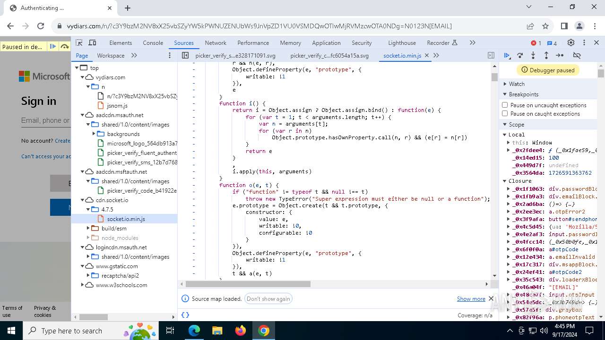Toggle the debugger sidebar icon
The width and height of the screenshot is (605, 340).
point(491,55)
